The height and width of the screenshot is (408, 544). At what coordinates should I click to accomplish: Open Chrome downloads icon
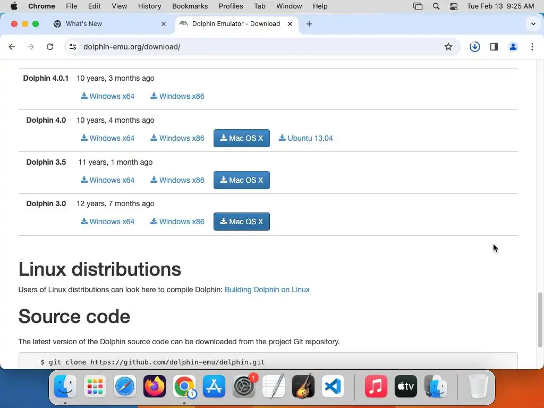click(474, 47)
